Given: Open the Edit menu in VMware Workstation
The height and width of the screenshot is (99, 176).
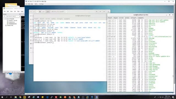Looking at the screenshot, I should tap(8, 12).
